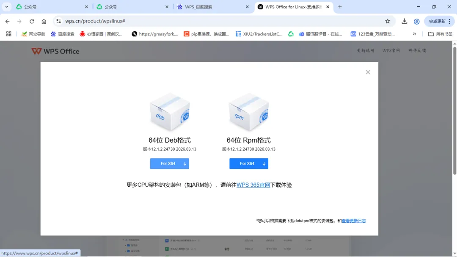Image resolution: width=457 pixels, height=257 pixels.
Task: Click the browser back arrow
Action: pos(7,21)
